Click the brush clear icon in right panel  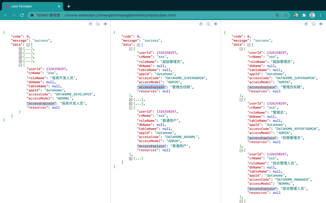[306, 24]
